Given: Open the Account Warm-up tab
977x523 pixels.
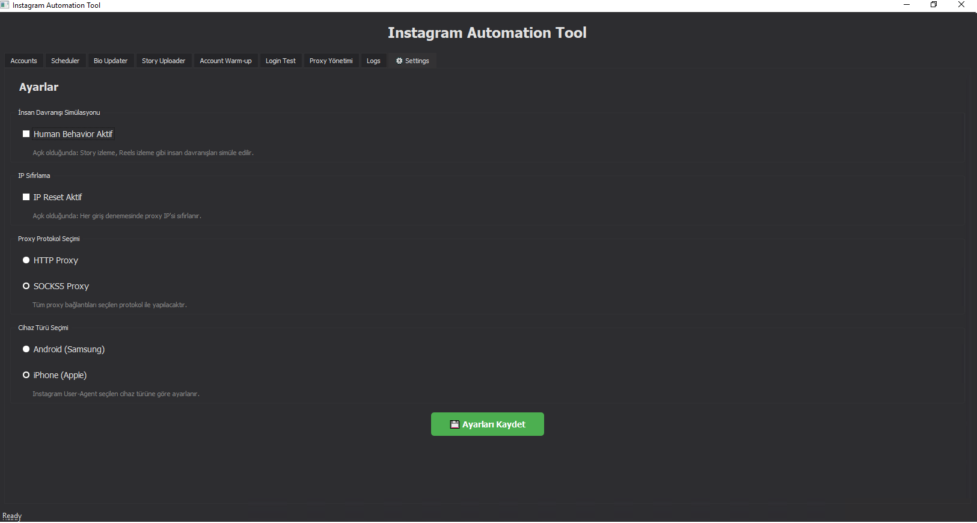Looking at the screenshot, I should (x=225, y=61).
